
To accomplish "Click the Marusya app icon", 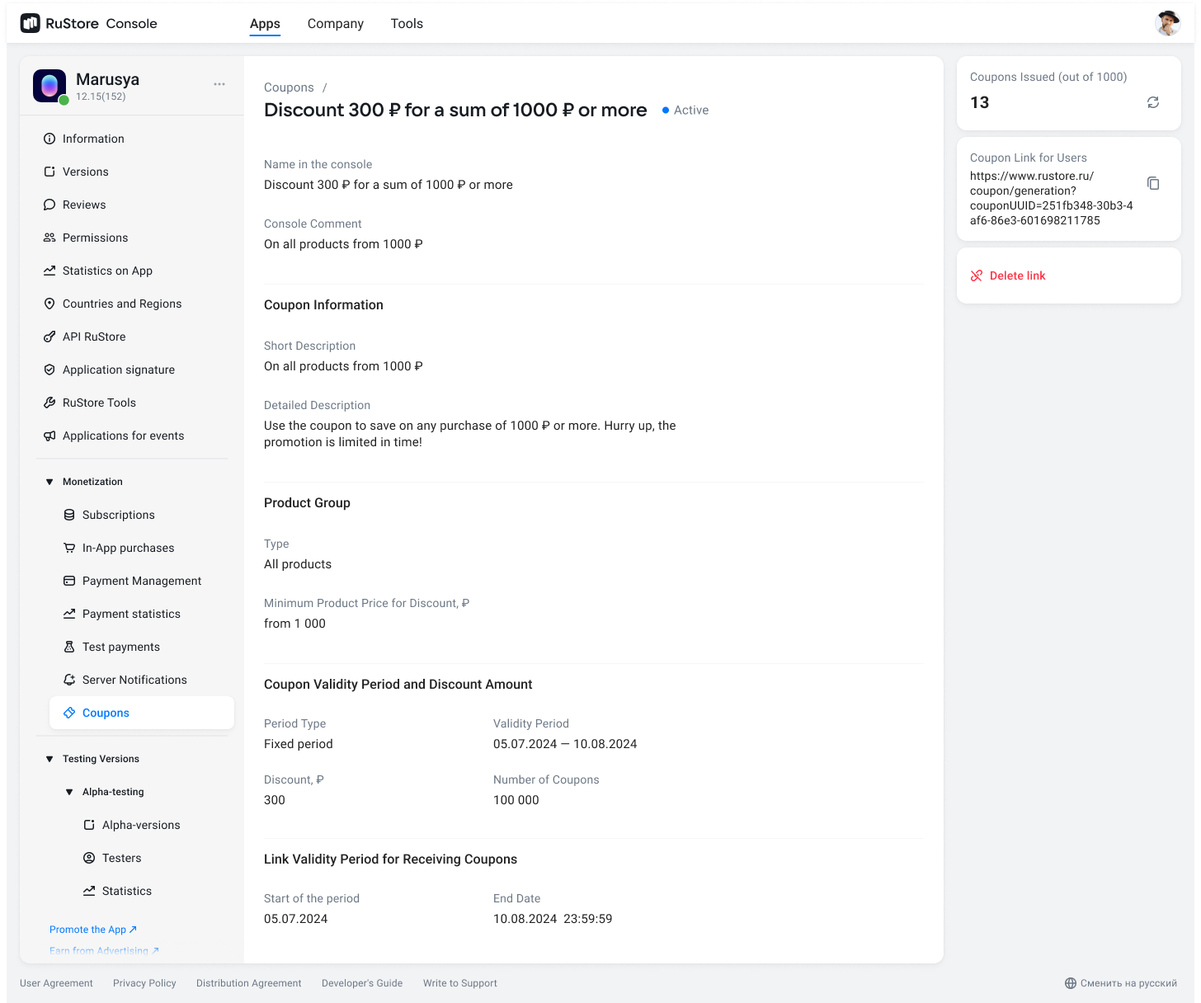I will 49,86.
